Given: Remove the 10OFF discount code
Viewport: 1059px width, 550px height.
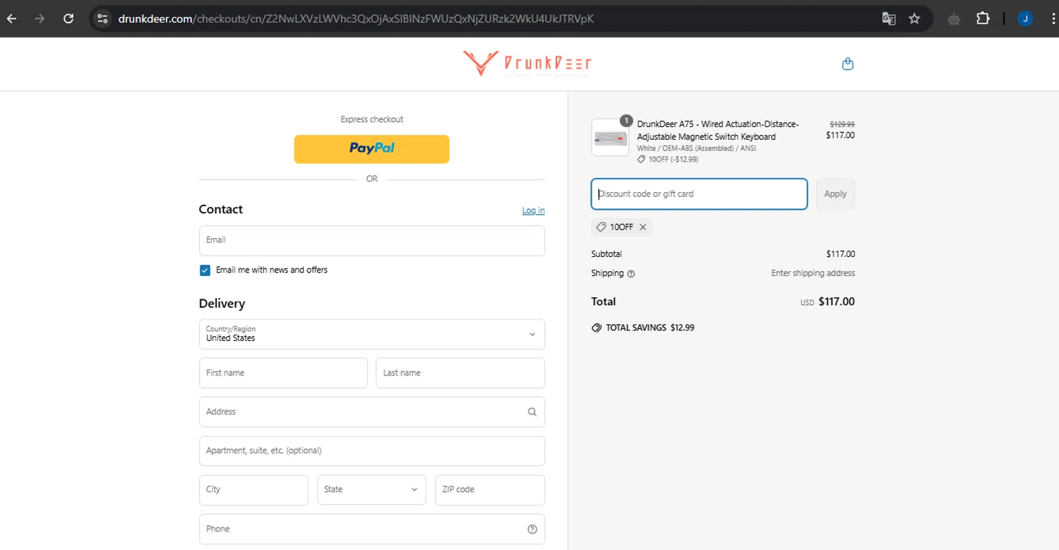Looking at the screenshot, I should point(642,227).
